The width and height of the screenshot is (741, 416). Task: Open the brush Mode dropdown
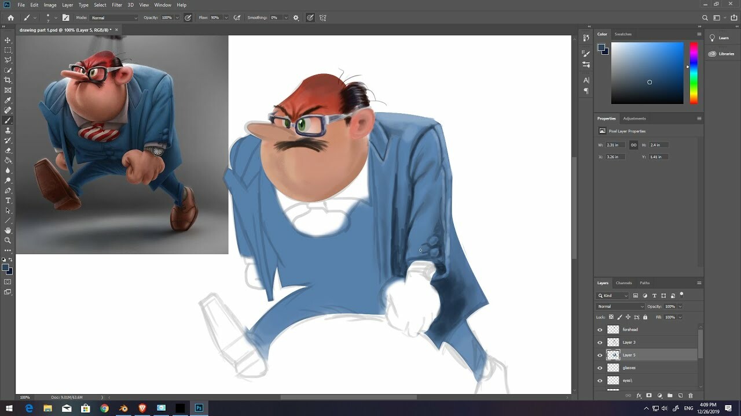coord(115,18)
